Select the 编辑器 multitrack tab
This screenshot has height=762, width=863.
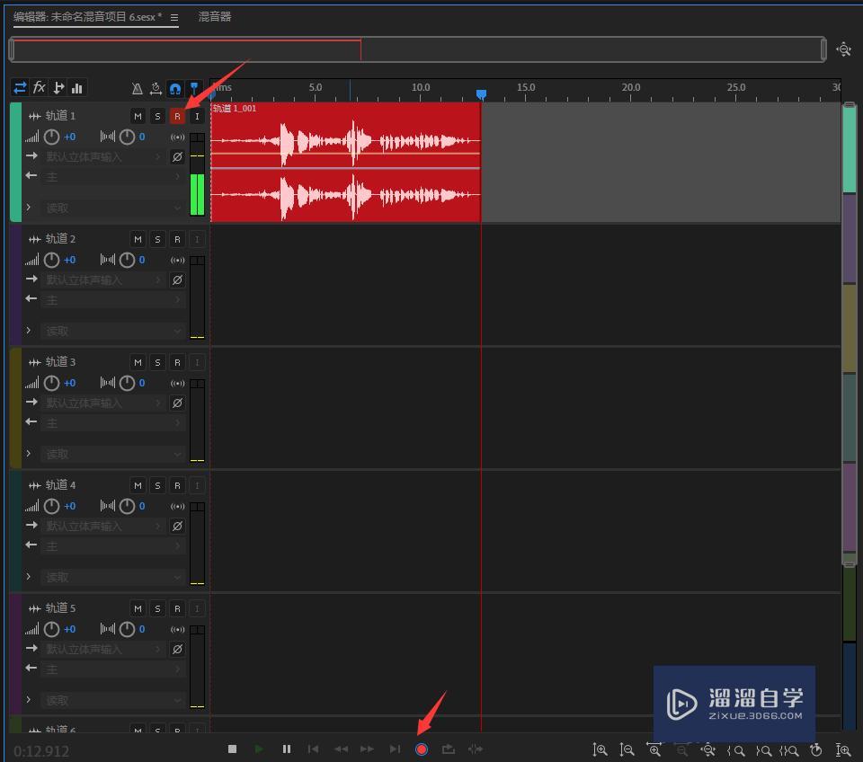[x=88, y=17]
